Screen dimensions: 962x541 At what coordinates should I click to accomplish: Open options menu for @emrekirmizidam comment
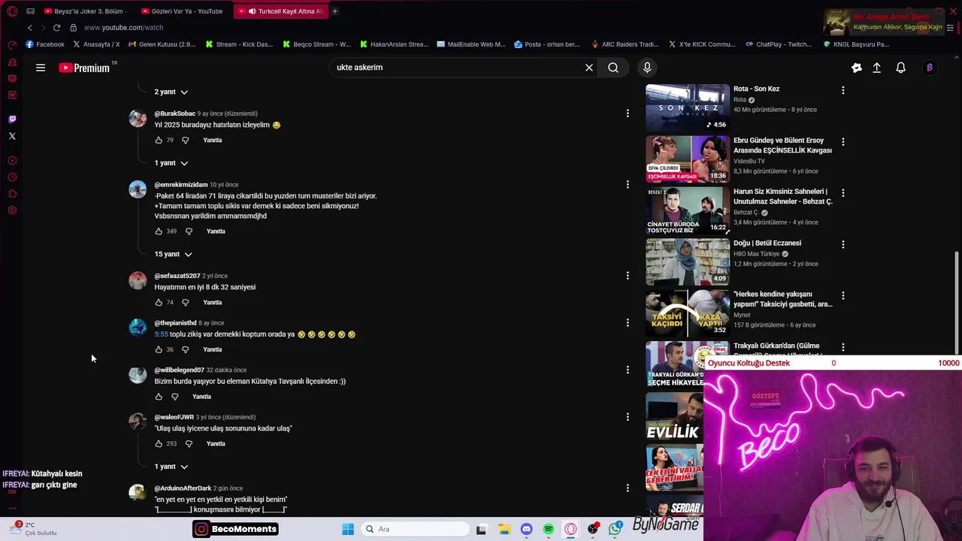[628, 184]
